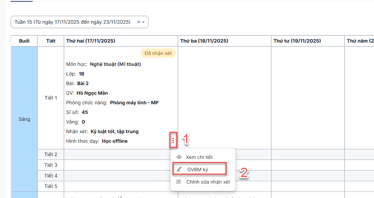
Task: Click the Thứ hai (17/11/2025) column header
Action: (x=91, y=41)
